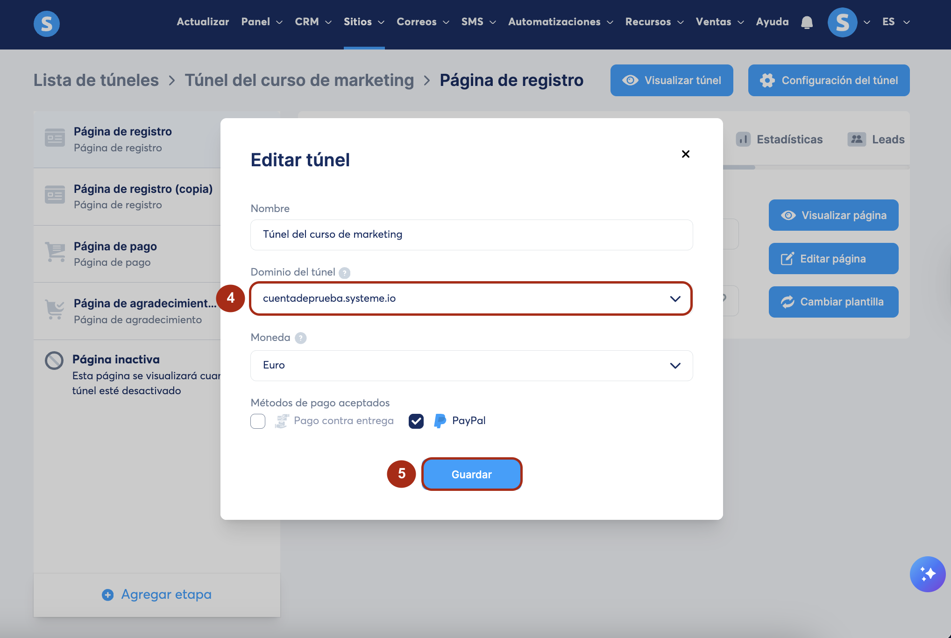Image resolution: width=951 pixels, height=638 pixels.
Task: Click the help icon next to Moneda
Action: pos(301,338)
